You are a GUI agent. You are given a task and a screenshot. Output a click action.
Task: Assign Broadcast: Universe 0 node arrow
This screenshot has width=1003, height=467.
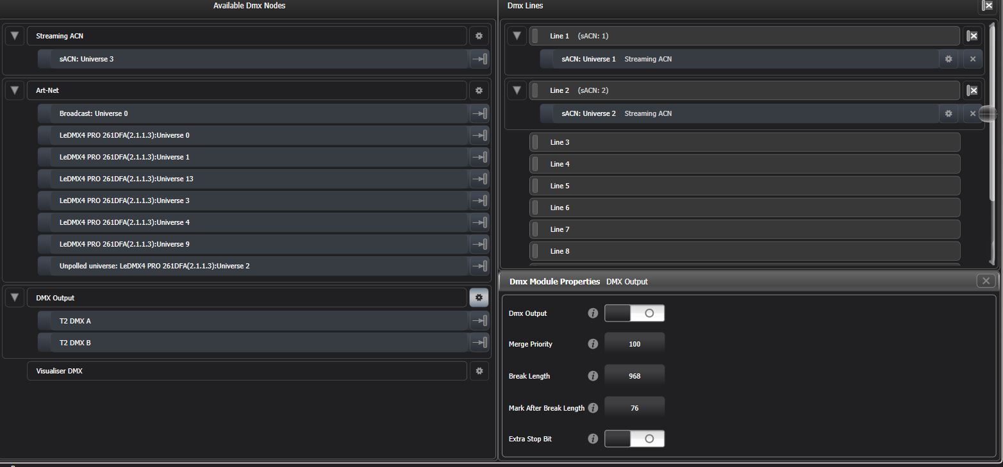[479, 113]
